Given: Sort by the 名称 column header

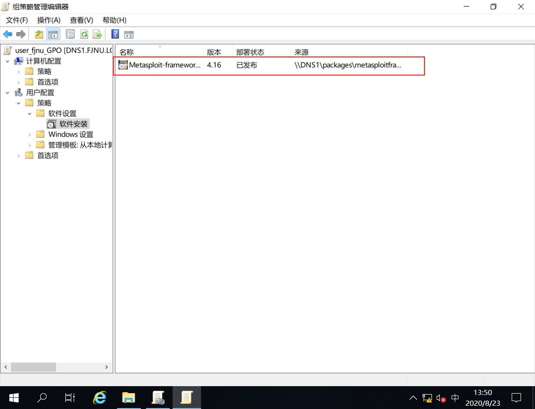Looking at the screenshot, I should [x=160, y=52].
